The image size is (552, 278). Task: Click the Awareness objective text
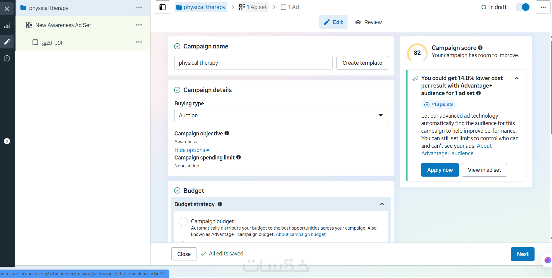pos(186,142)
